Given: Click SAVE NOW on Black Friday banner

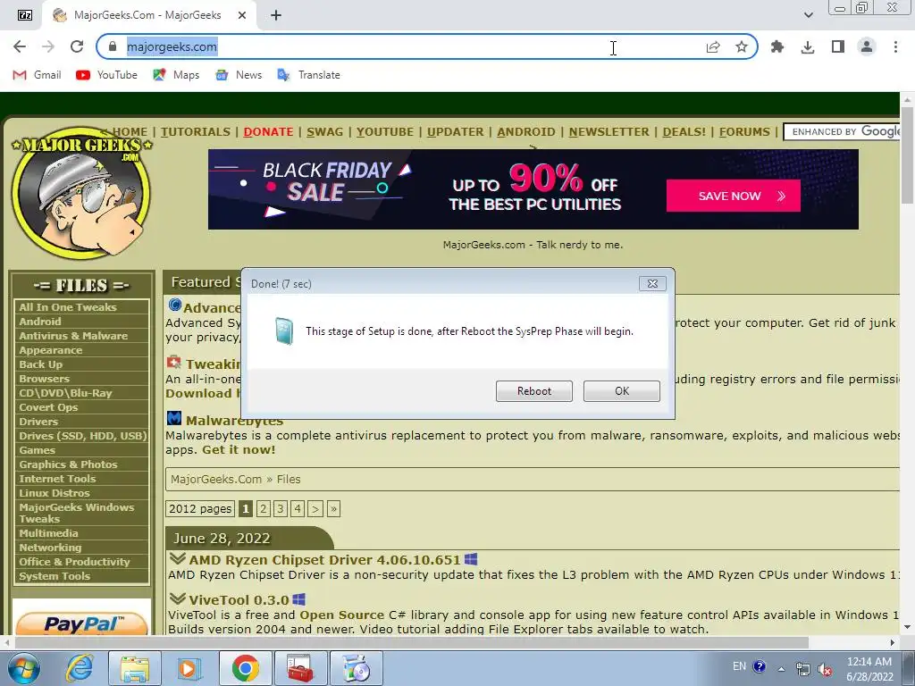Looking at the screenshot, I should point(734,196).
